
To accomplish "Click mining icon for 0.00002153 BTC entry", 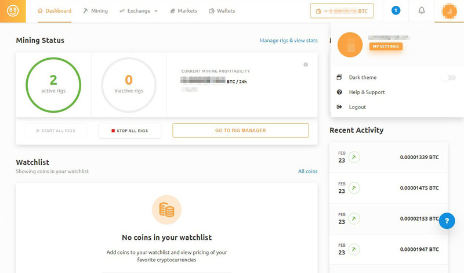I will pyautogui.click(x=354, y=219).
